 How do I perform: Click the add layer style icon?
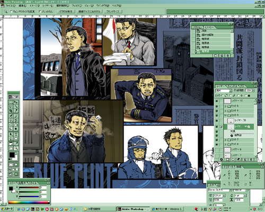[x=222, y=160]
